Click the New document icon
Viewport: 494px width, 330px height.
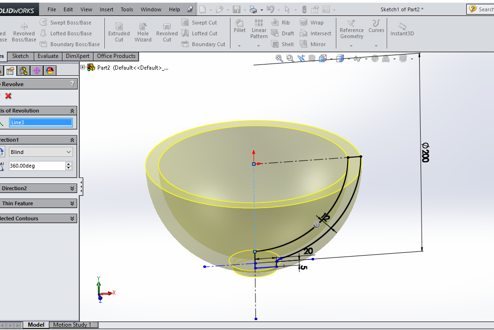click(203, 9)
